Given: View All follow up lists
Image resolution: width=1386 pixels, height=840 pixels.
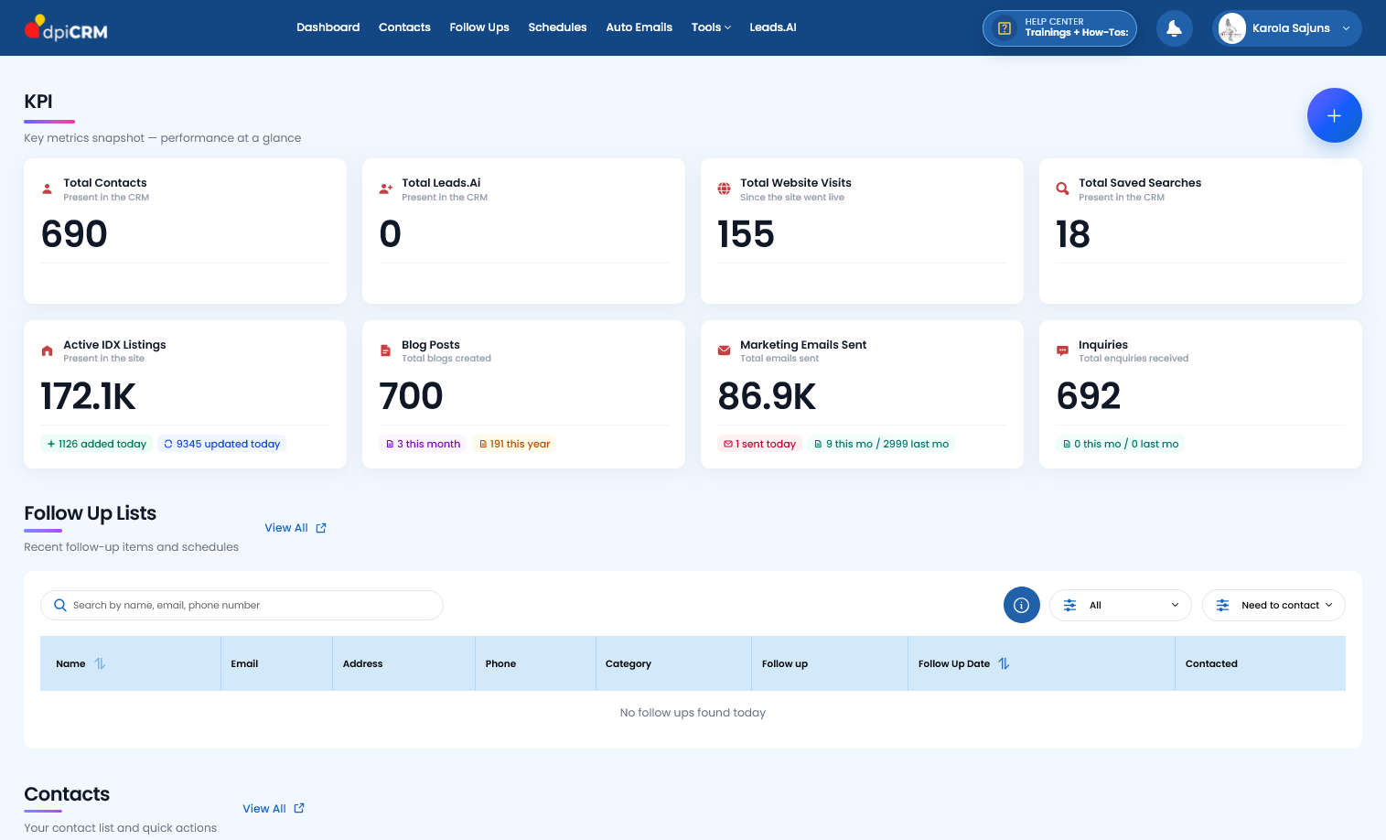Looking at the screenshot, I should coord(295,528).
